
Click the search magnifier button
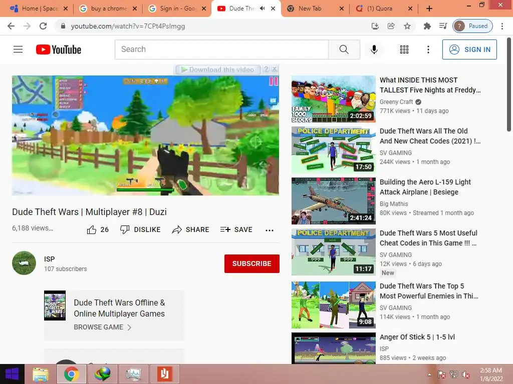[344, 49]
